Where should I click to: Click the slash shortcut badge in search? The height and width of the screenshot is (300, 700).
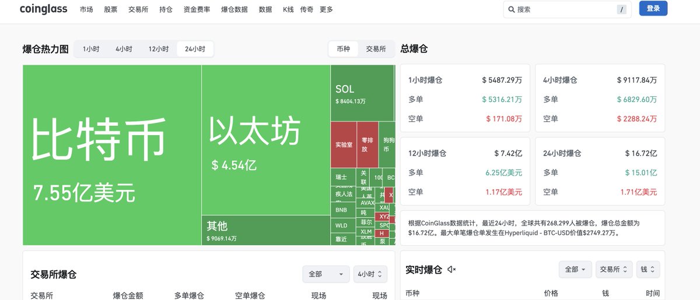click(621, 9)
